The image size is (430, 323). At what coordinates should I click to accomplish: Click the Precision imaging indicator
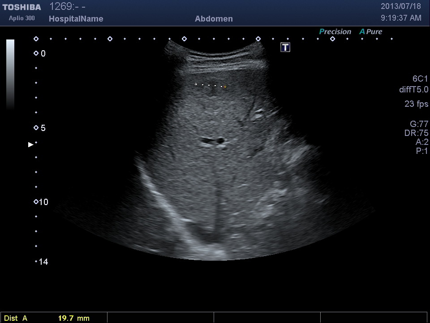coord(335,31)
